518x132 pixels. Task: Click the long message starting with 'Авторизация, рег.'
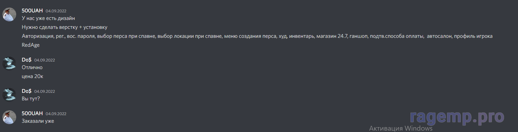click(x=257, y=36)
